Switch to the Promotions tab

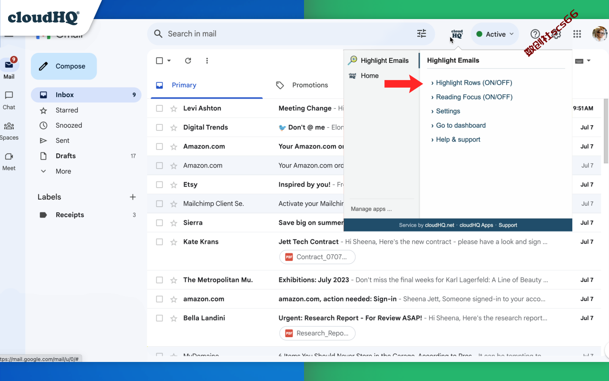pyautogui.click(x=302, y=85)
